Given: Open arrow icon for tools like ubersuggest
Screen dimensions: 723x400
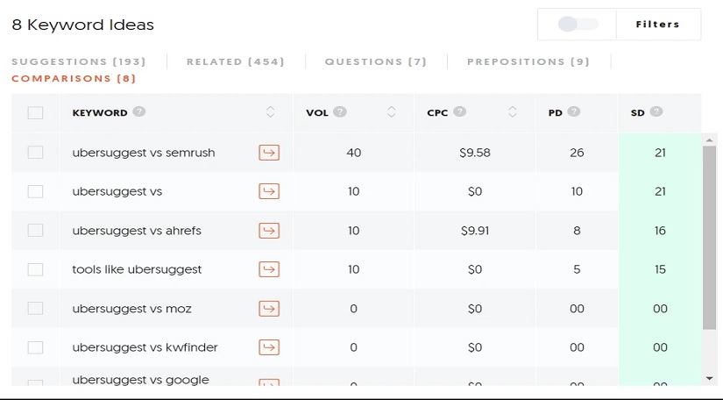Looking at the screenshot, I should 269,269.
